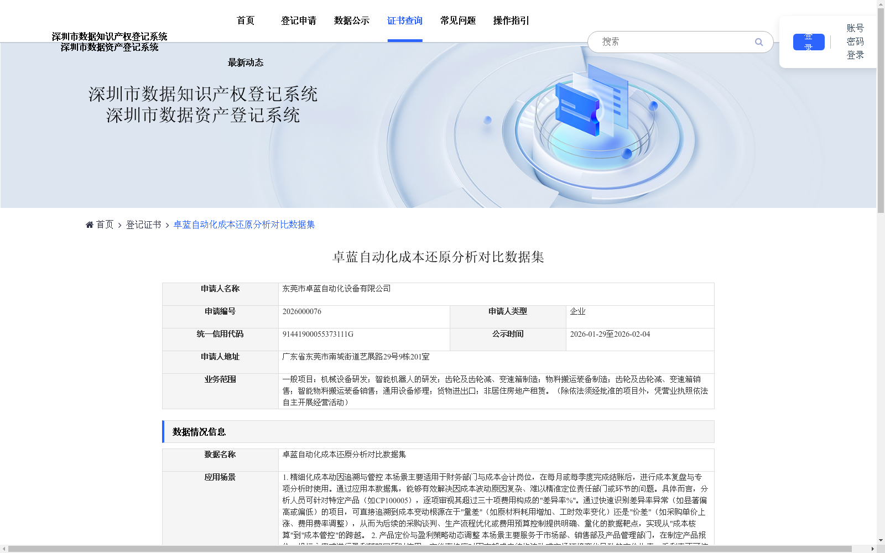Screen dimensions: 885x553
Task: Click address 广东省东莞市南城街道艺展路29号9栋201室
Action: 356,357
